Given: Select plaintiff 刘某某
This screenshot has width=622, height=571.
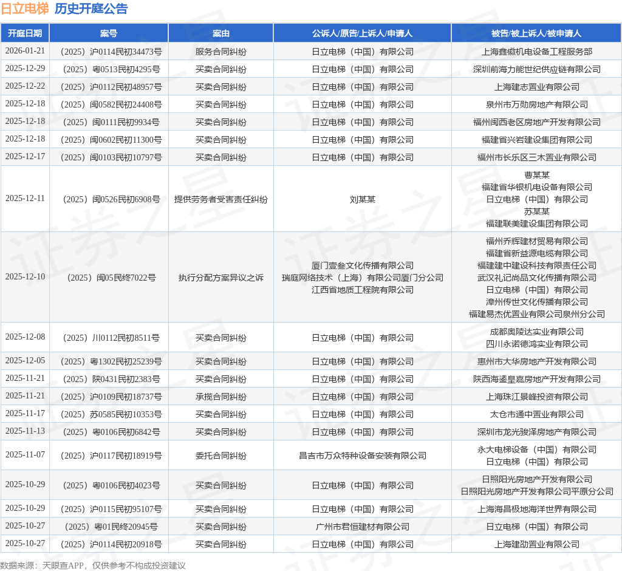Looking at the screenshot, I should tap(362, 199).
